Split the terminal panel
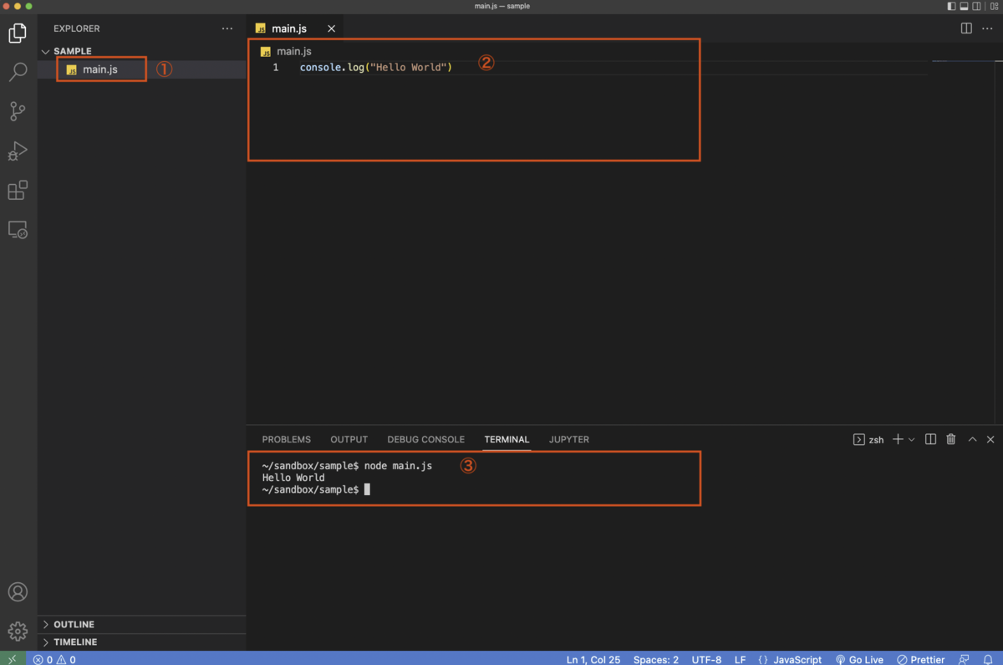Viewport: 1003px width, 665px height. tap(930, 439)
